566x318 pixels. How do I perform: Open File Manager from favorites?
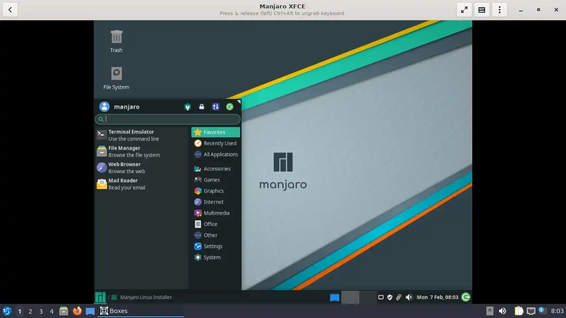pyautogui.click(x=142, y=151)
